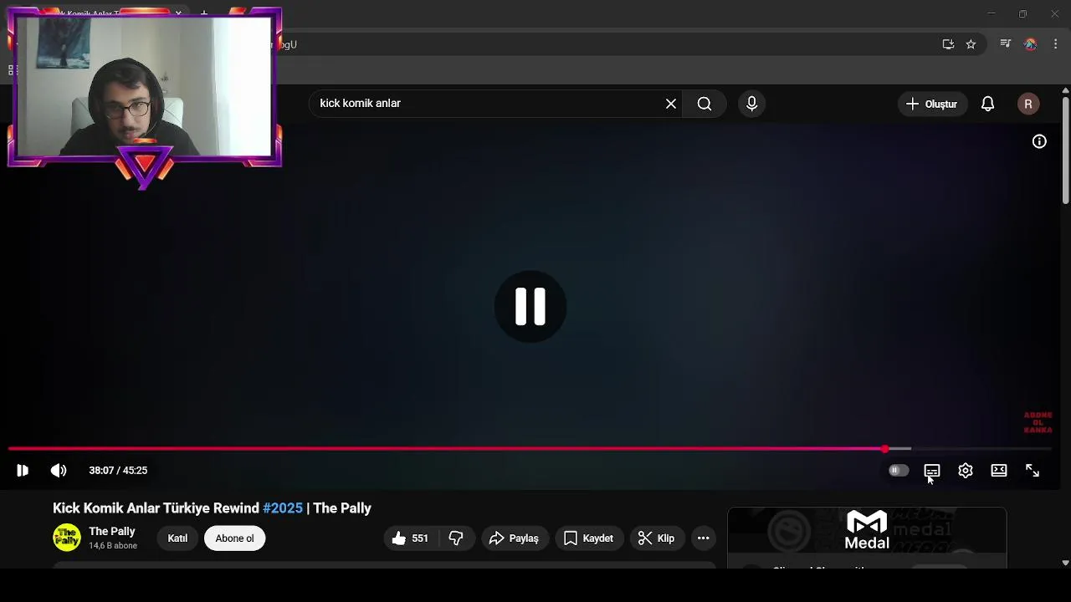Viewport: 1071px width, 602px height.
Task: Turn on subtitles with the captions icon
Action: 932,471
